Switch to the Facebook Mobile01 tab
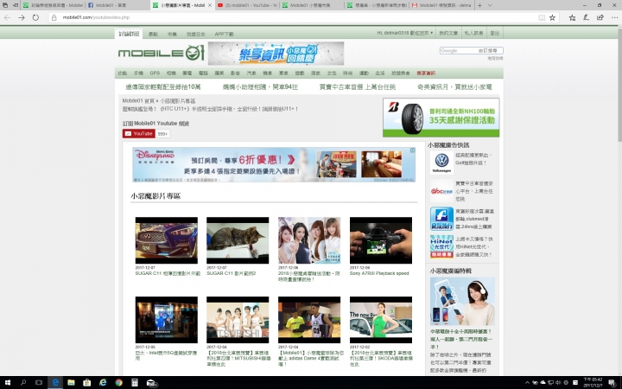 [x=117, y=5]
